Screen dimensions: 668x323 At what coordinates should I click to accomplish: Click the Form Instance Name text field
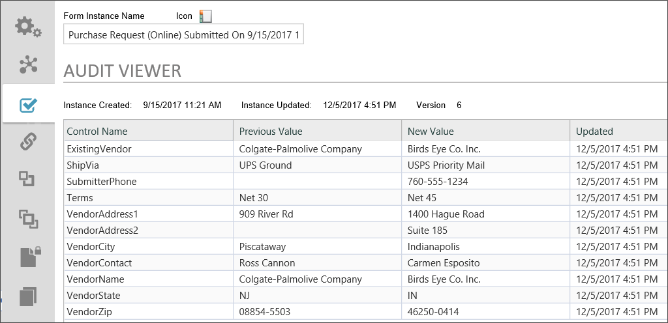tap(183, 35)
